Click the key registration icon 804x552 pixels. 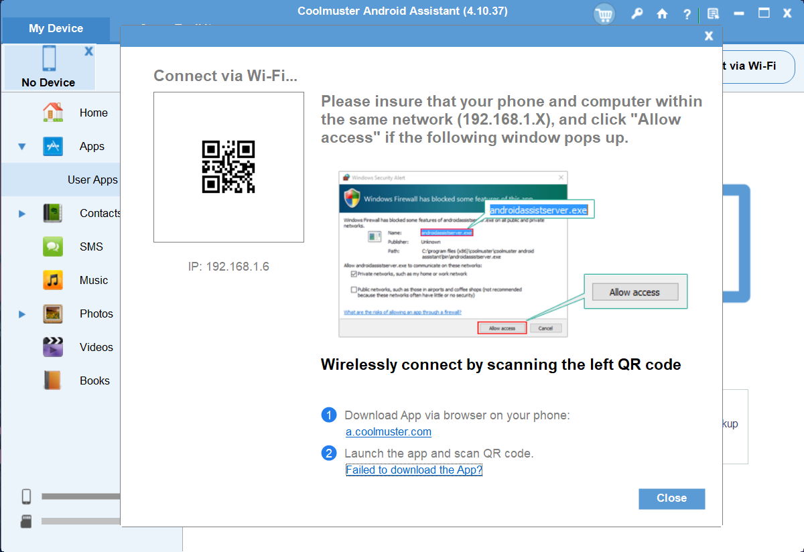click(637, 13)
